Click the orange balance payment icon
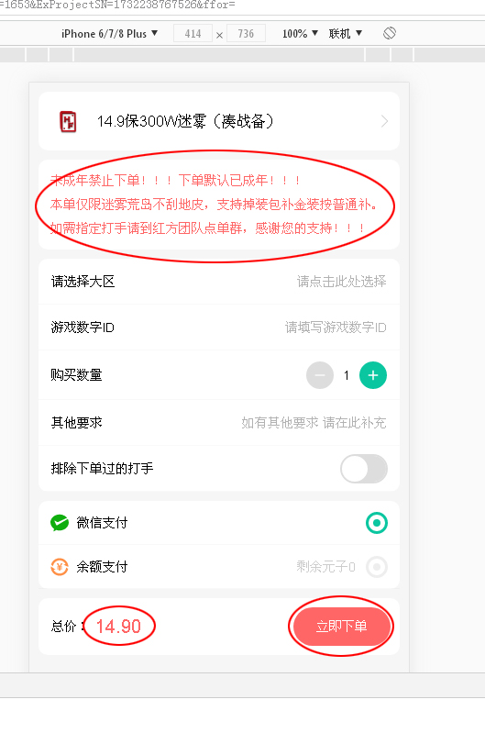The height and width of the screenshot is (744, 485). click(60, 567)
